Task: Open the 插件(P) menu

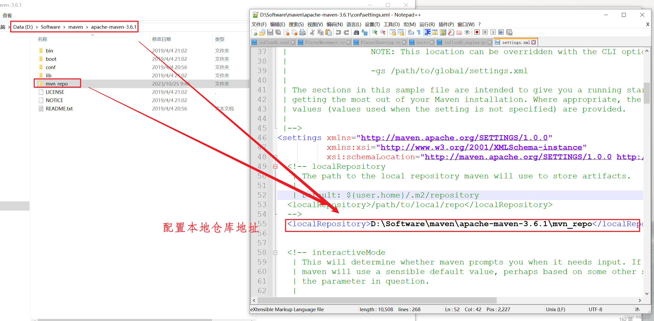Action: (x=446, y=24)
